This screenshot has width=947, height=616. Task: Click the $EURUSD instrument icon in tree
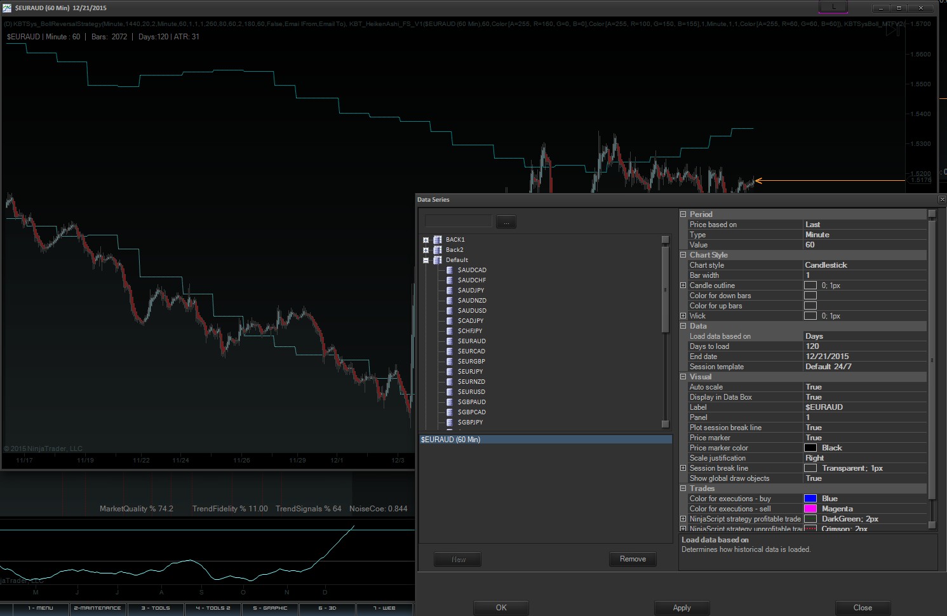point(450,392)
